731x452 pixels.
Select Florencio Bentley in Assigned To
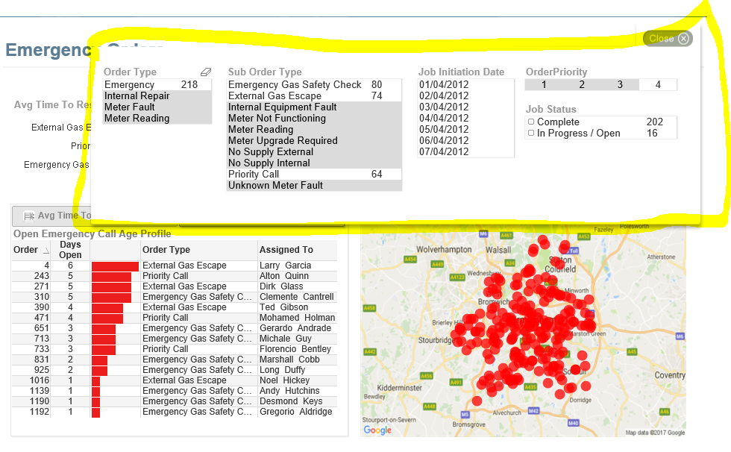295,349
